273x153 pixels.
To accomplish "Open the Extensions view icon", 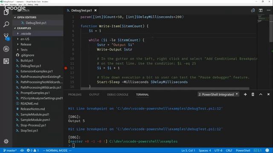I will pos(6,61).
